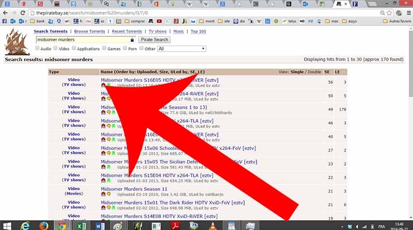
Task: Open Adobe Reader from the taskbar
Action: click(x=175, y=226)
